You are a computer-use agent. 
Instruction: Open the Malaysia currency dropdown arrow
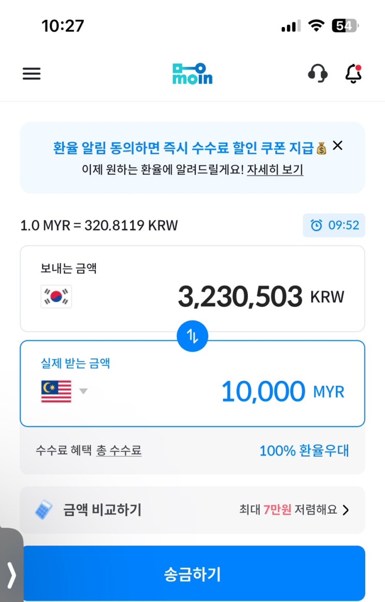(x=83, y=391)
